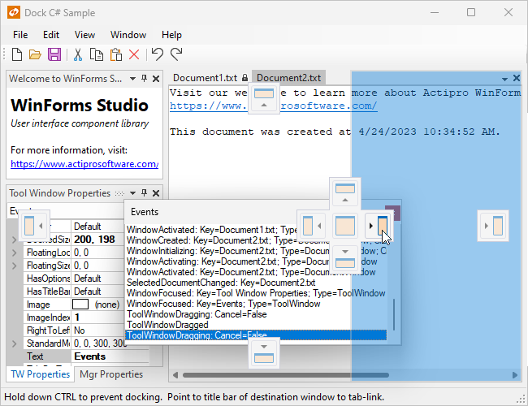The width and height of the screenshot is (528, 406).
Task: Expand the FloatingLocation property row
Action: (14, 253)
